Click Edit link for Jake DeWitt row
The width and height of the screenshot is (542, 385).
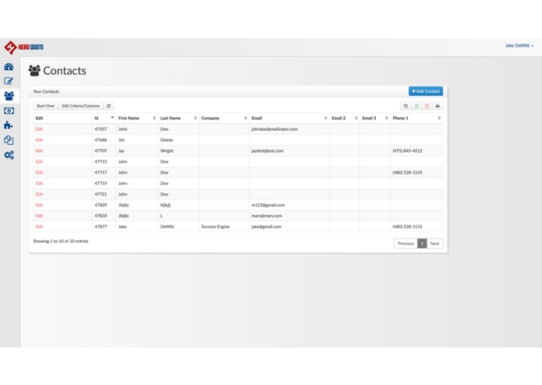tap(40, 227)
